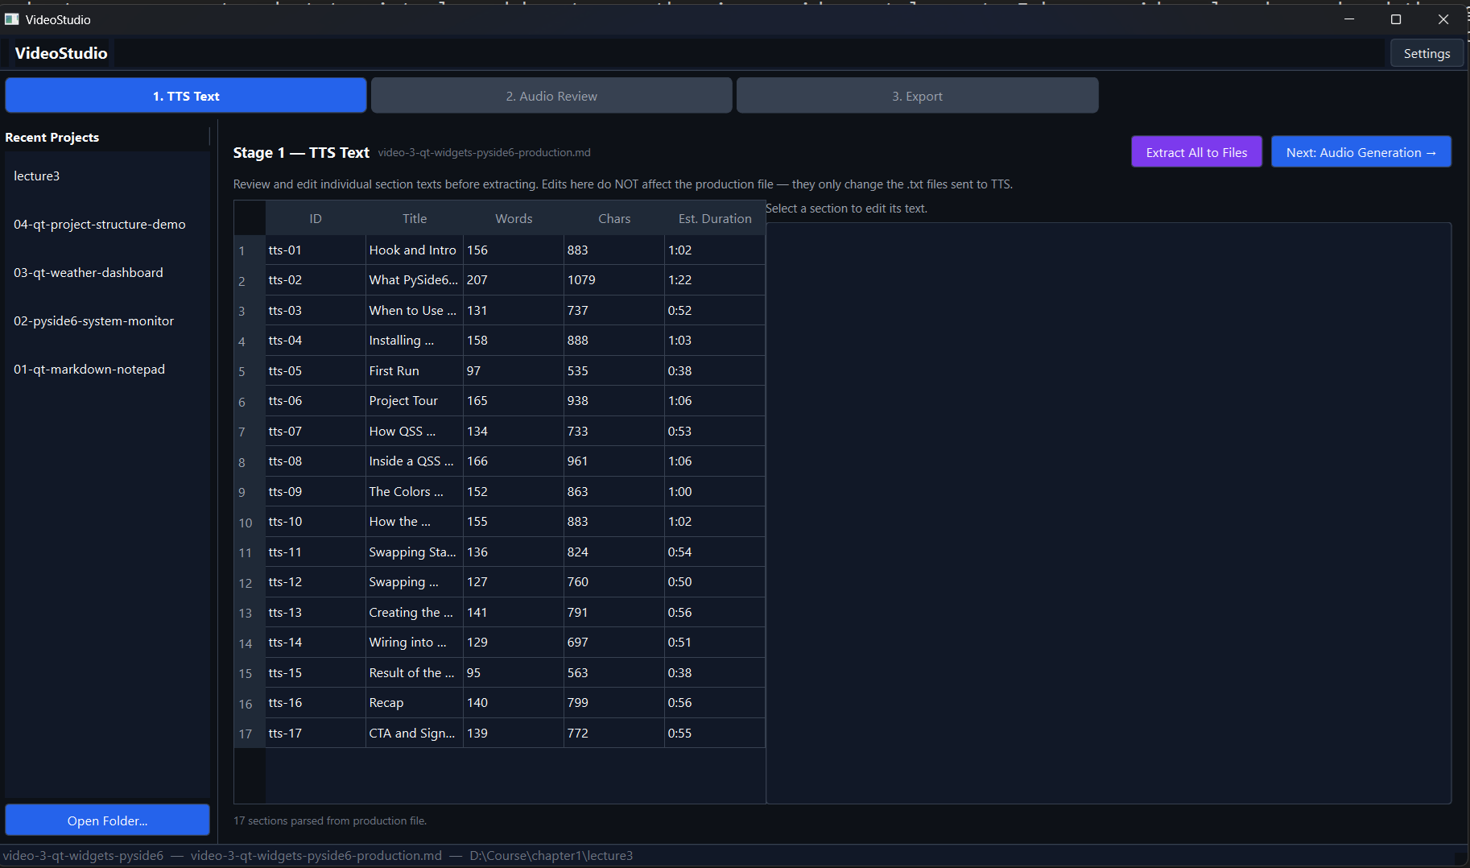This screenshot has height=868, width=1470.
Task: Click the VideoStudio app logo icon
Action: [x=12, y=19]
